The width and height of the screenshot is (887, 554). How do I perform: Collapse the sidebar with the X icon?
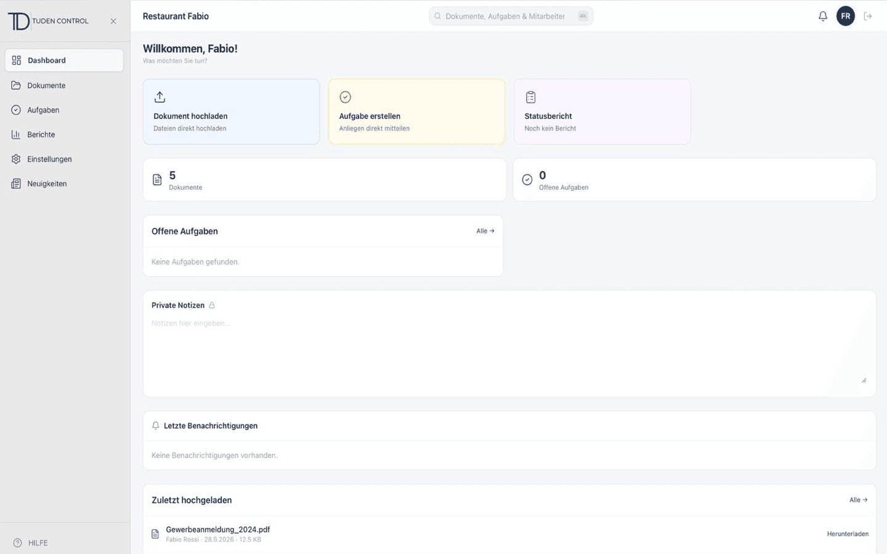coord(113,21)
